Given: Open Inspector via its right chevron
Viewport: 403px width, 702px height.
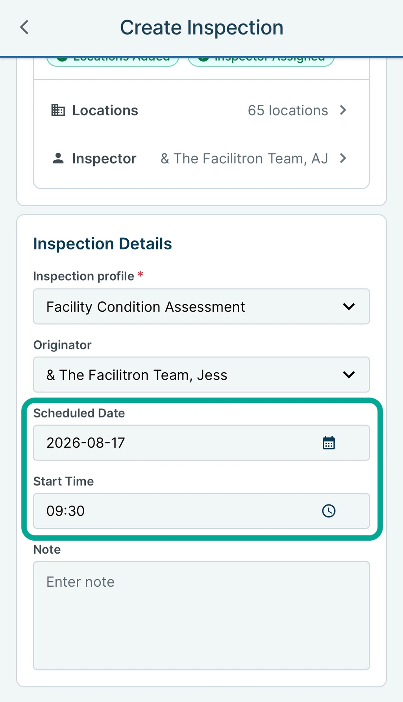Looking at the screenshot, I should point(343,158).
